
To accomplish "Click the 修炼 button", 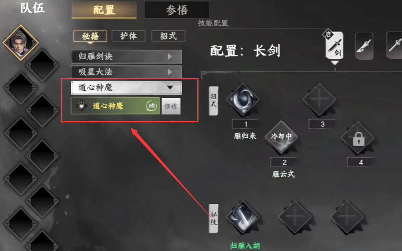I will tap(171, 106).
